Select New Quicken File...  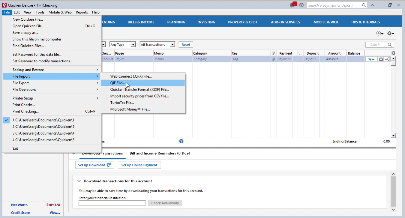click(x=51, y=19)
